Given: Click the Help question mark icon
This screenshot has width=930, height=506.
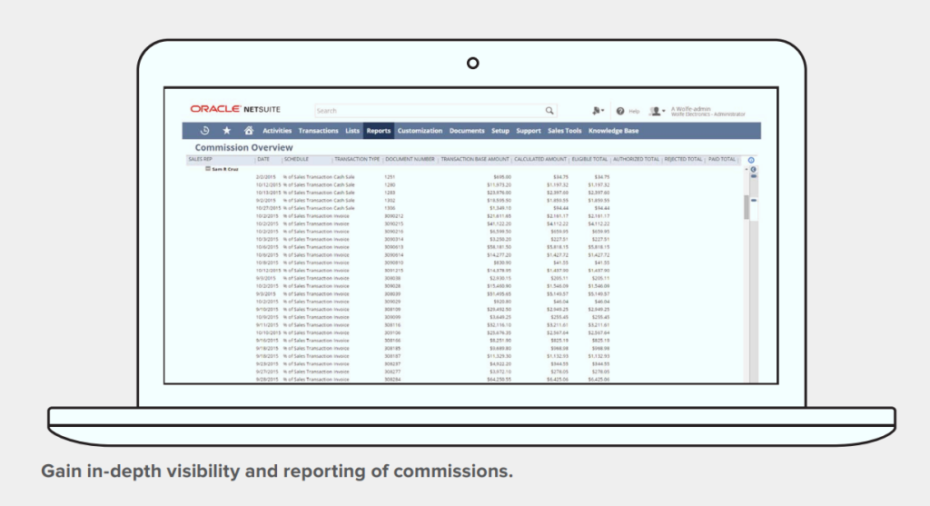Looking at the screenshot, I should pos(619,111).
